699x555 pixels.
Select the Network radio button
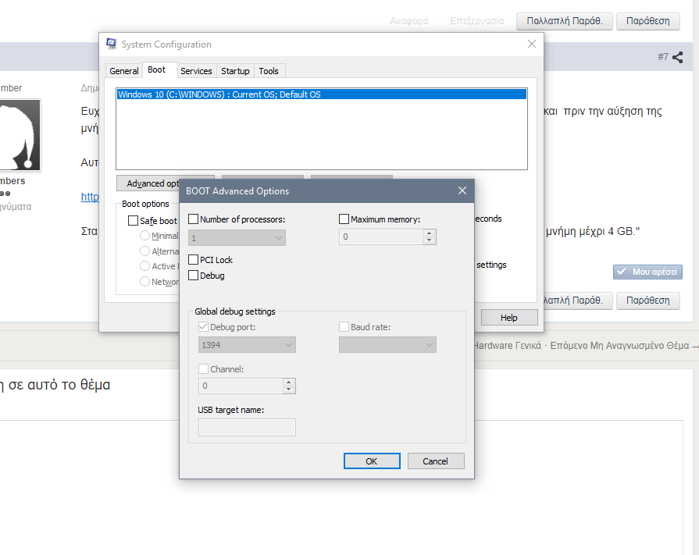tap(144, 282)
